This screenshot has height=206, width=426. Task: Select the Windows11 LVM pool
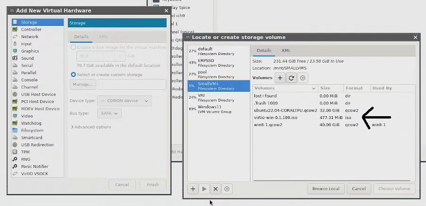pyautogui.click(x=219, y=109)
